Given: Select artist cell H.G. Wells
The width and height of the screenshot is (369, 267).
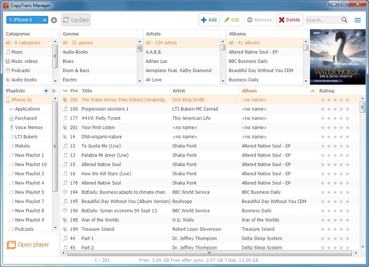Looking at the screenshot, I should (183, 220).
